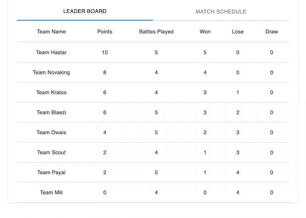Click Team Novaking's points value 8

coord(105,72)
